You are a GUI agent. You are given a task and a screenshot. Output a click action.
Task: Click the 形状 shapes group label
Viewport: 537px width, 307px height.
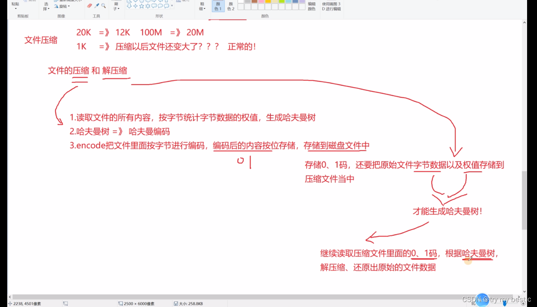click(x=159, y=16)
